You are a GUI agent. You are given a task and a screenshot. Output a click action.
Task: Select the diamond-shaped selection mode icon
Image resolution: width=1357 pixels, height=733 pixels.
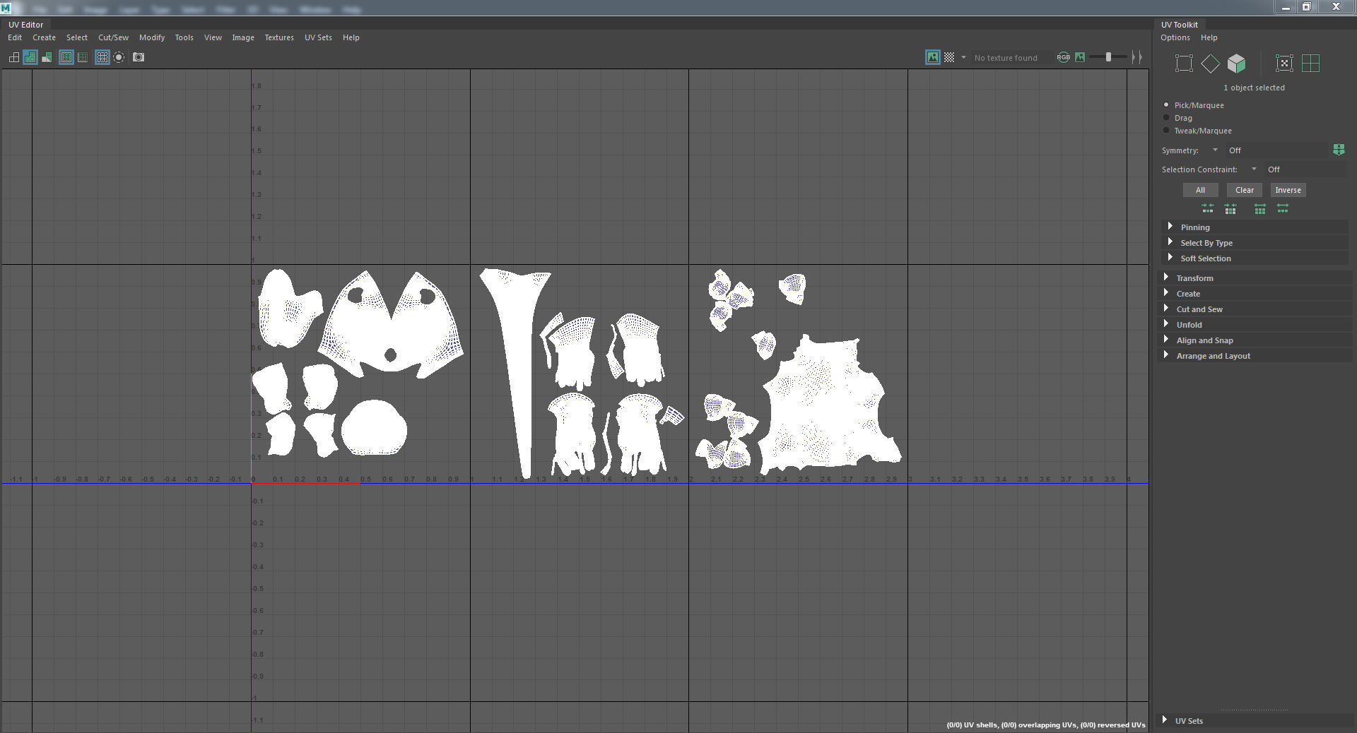pos(1210,64)
